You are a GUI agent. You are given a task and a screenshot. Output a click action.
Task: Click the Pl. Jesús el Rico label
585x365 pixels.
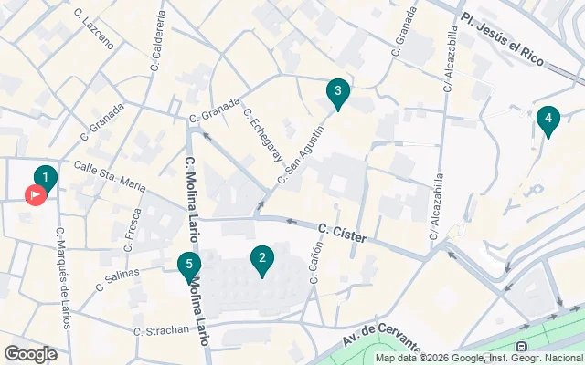(x=502, y=39)
